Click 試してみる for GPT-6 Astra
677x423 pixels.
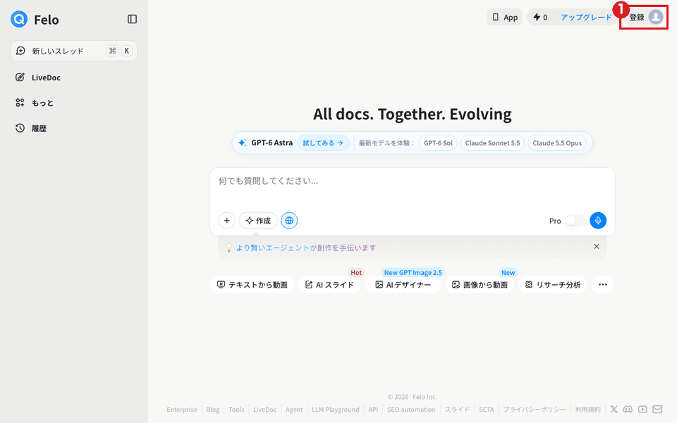tap(323, 143)
